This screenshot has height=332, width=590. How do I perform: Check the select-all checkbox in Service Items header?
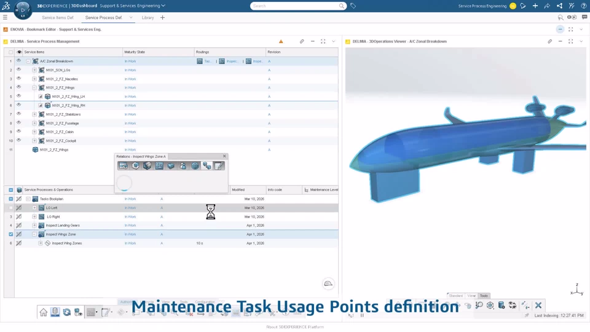[x=10, y=52]
